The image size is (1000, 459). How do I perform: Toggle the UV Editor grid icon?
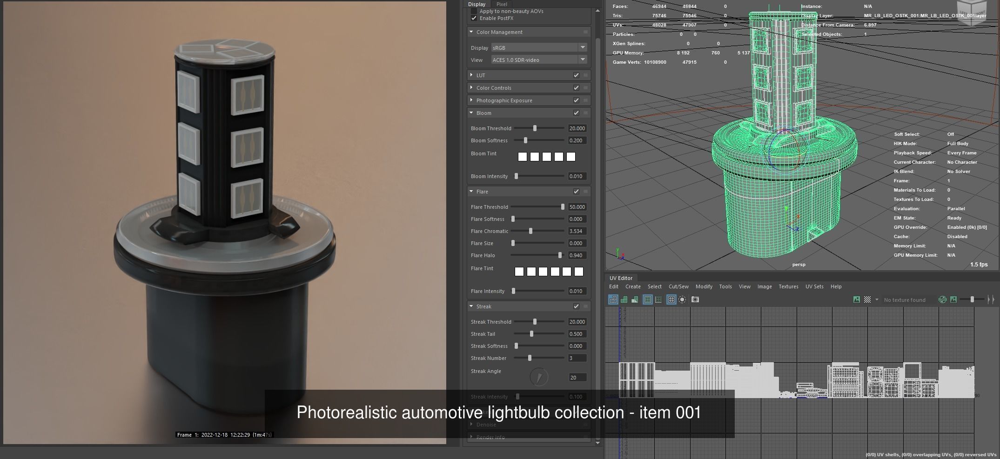pyautogui.click(x=671, y=300)
